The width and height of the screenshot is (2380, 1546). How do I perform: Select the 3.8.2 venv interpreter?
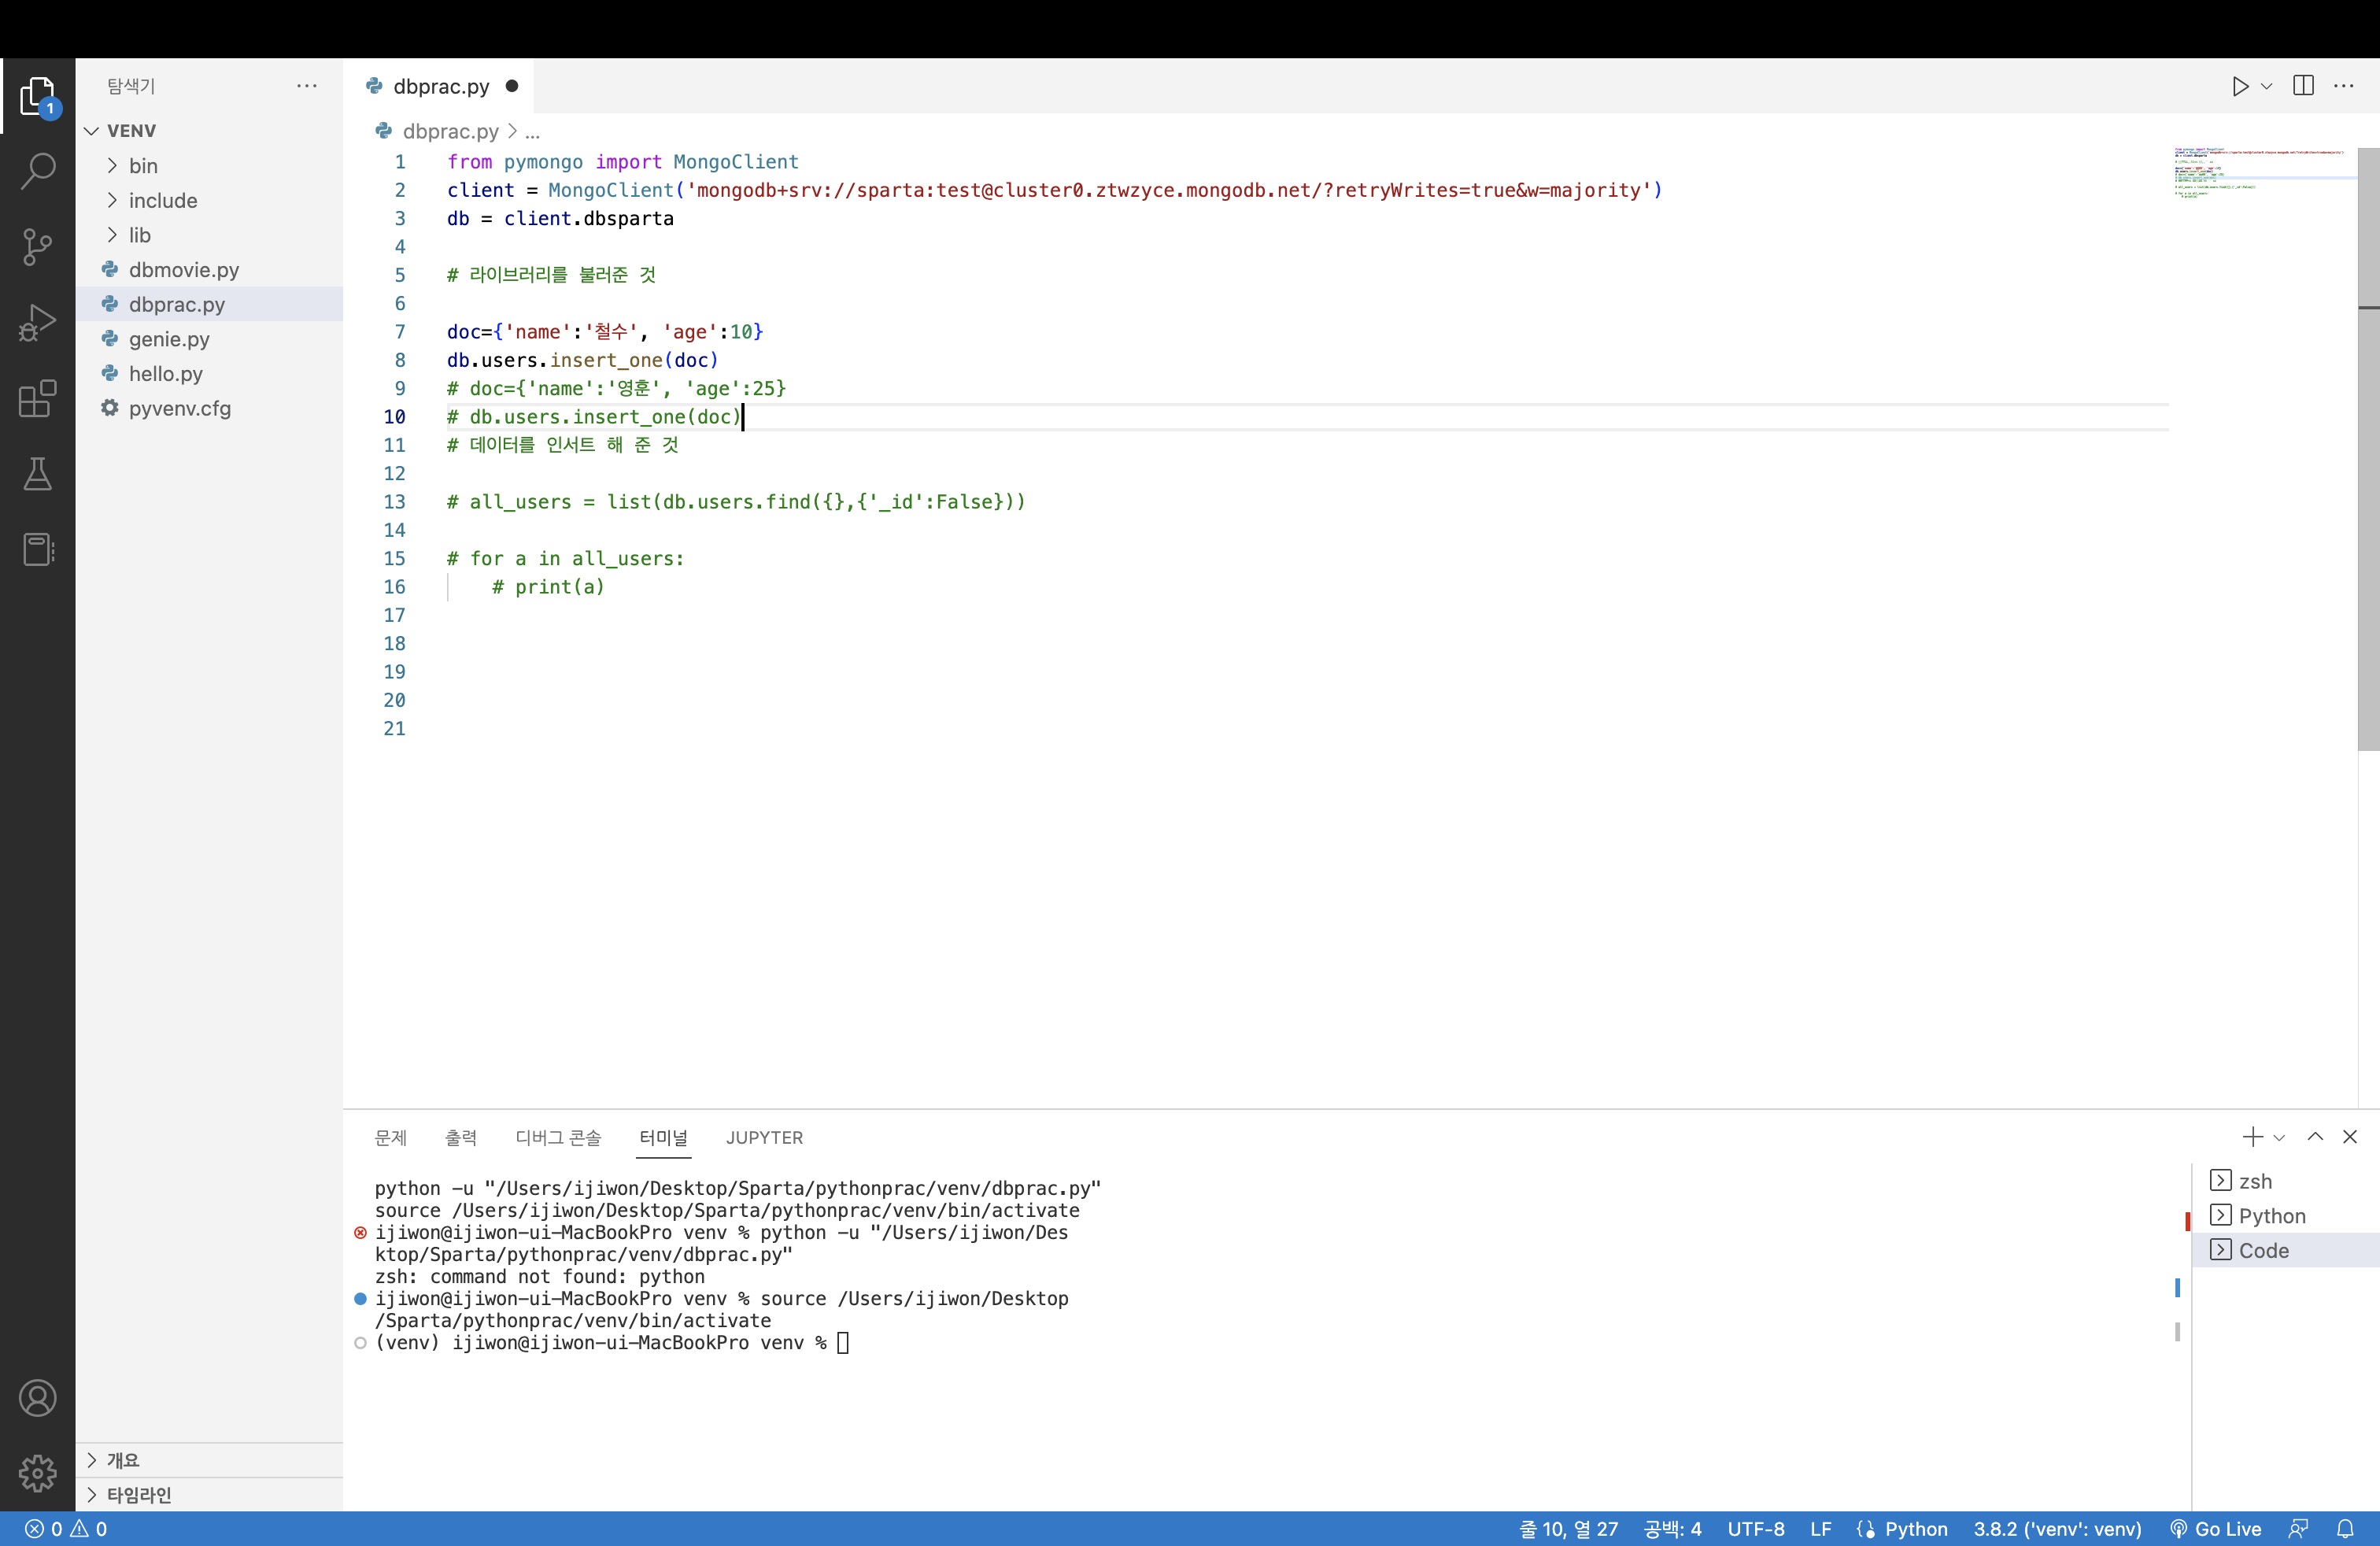tap(2058, 1529)
